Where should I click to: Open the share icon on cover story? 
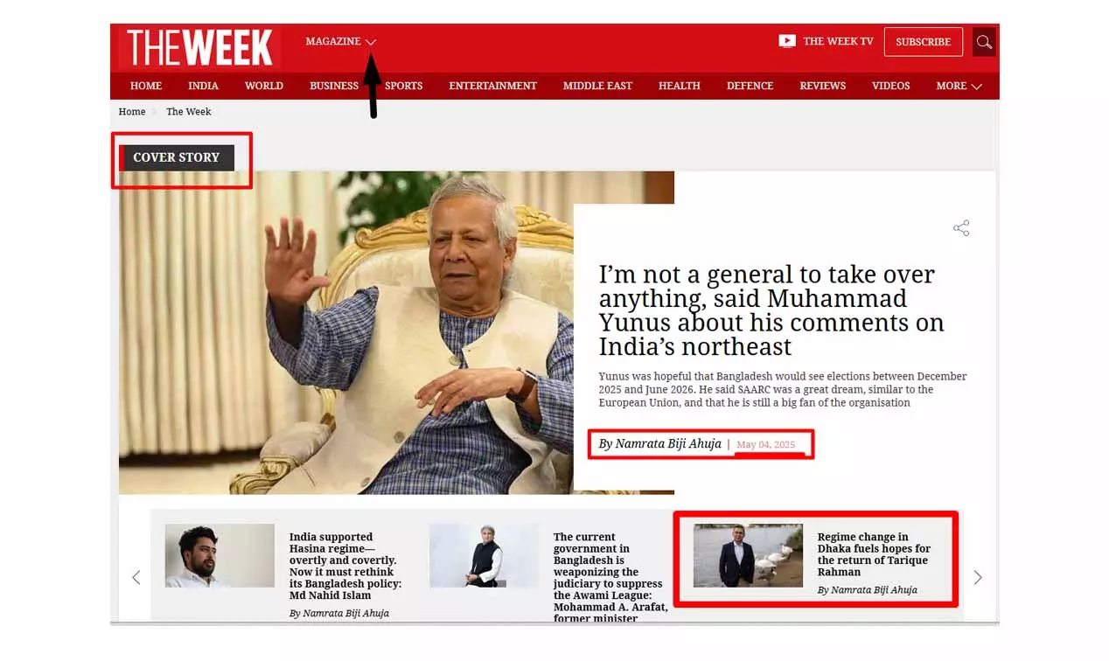pyautogui.click(x=961, y=228)
